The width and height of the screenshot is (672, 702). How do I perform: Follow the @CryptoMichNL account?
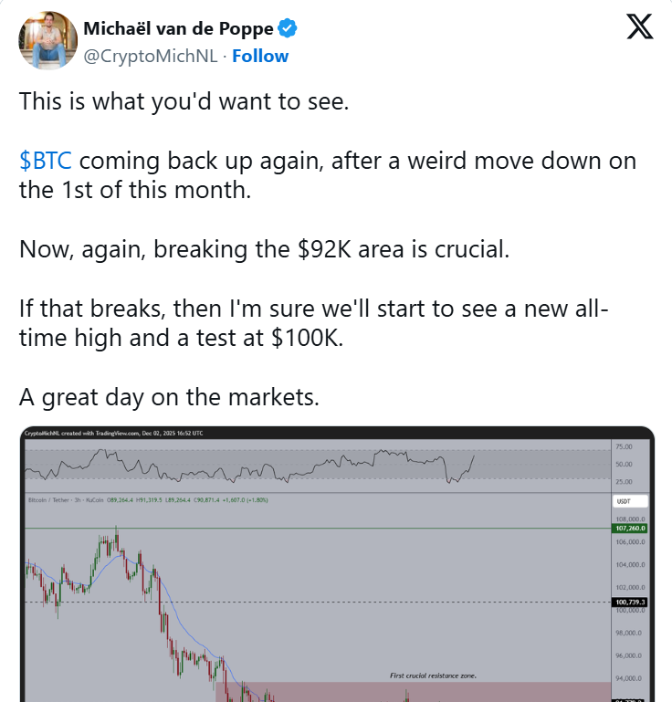point(260,56)
